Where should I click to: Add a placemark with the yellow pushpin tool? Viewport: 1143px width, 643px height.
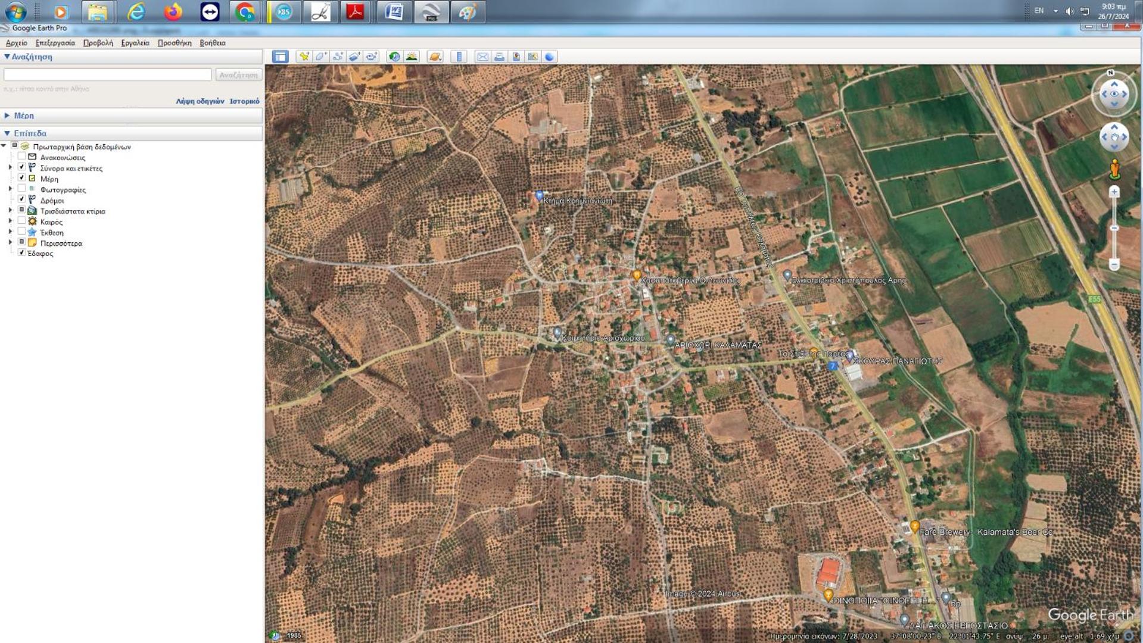(304, 57)
